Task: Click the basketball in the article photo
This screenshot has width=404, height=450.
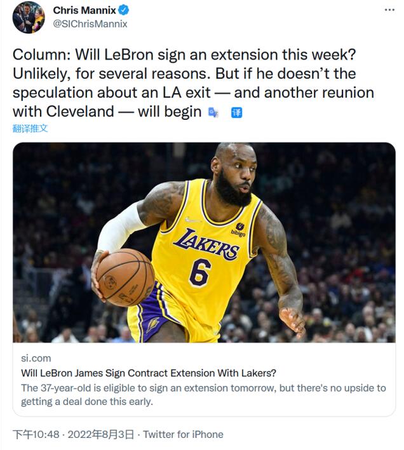Action: click(125, 277)
